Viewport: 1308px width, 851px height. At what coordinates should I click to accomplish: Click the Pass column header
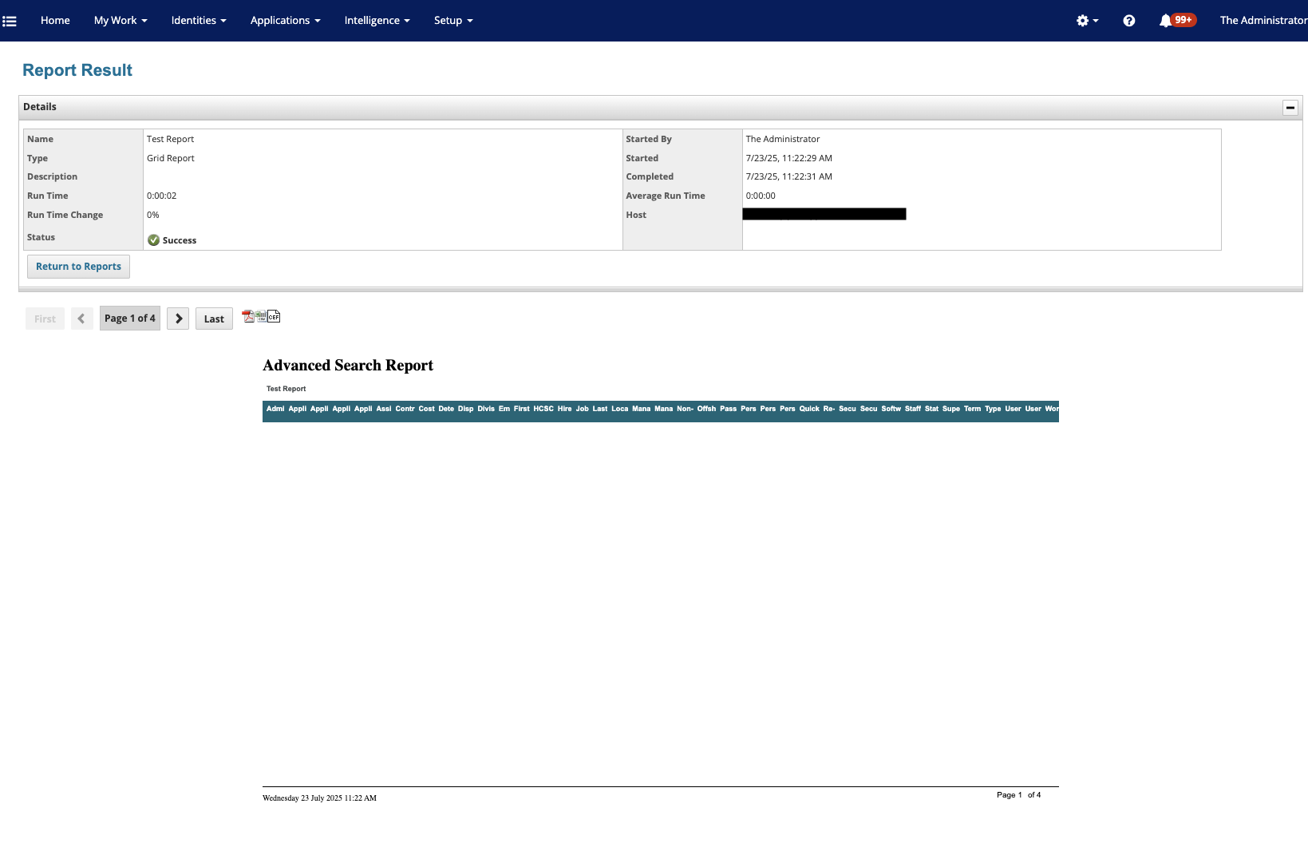pos(729,409)
